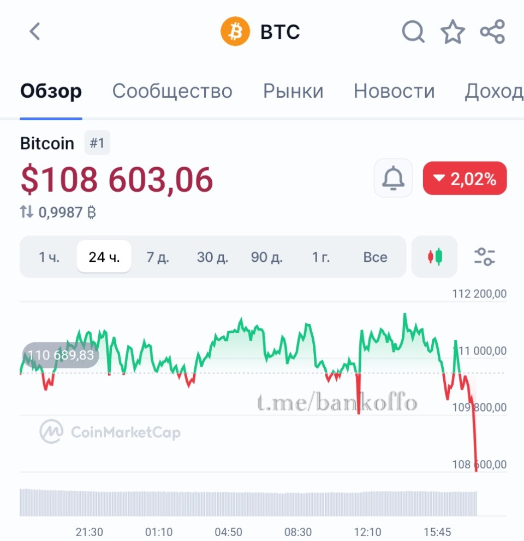Open the Новости tab
This screenshot has height=541, width=524.
[394, 91]
